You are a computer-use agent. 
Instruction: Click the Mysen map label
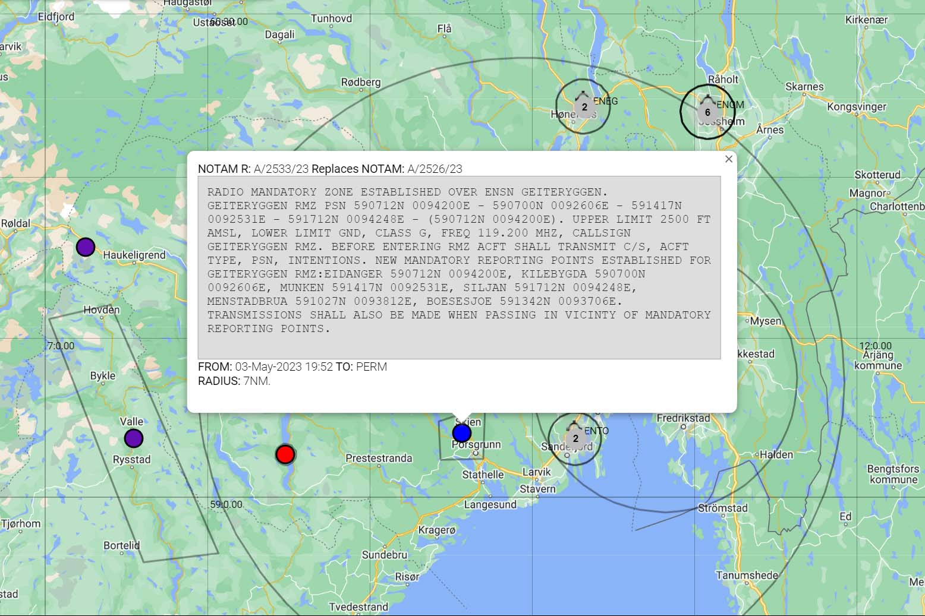pyautogui.click(x=766, y=321)
